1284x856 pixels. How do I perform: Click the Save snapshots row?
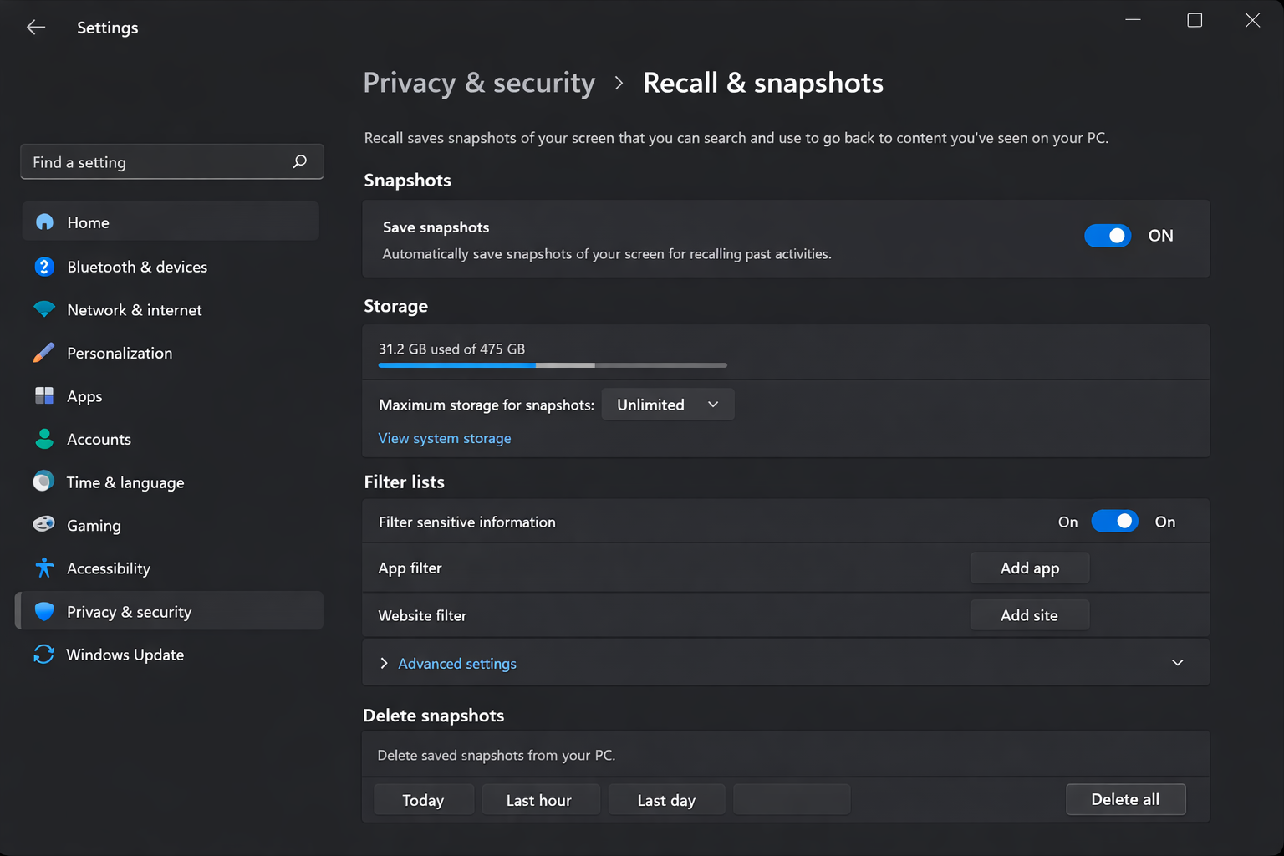[x=786, y=238]
